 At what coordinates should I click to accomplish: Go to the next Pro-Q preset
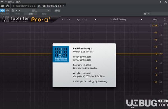(x=141, y=19)
